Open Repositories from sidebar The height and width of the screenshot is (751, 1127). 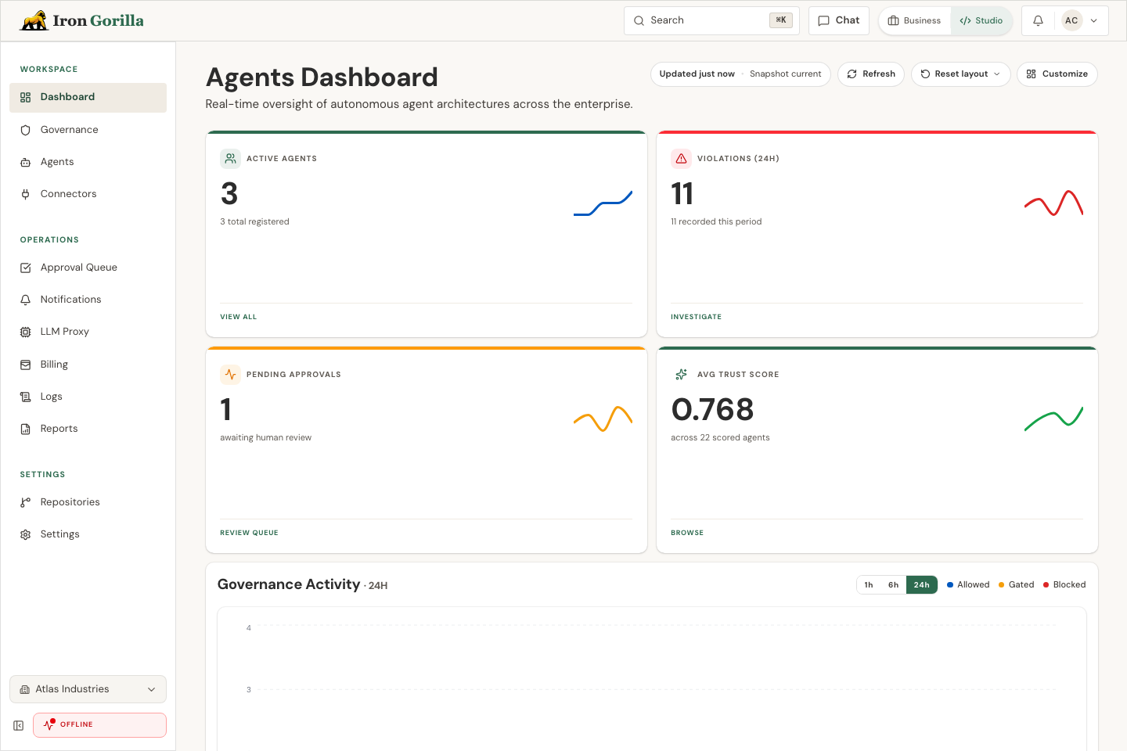[x=88, y=502]
